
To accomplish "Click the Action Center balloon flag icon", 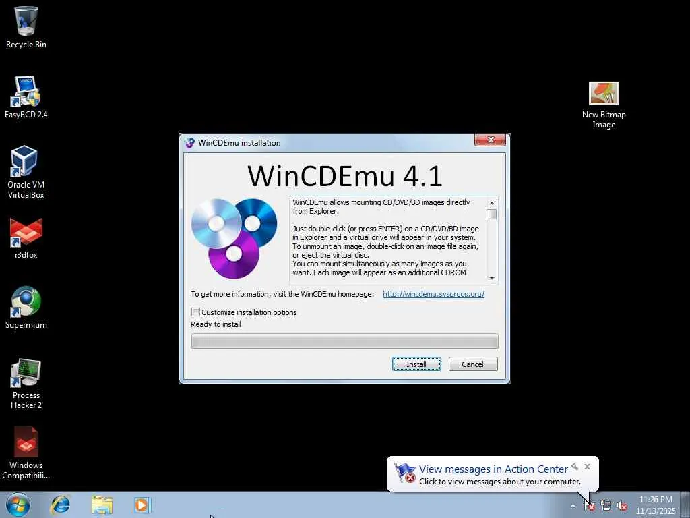I will tap(404, 473).
